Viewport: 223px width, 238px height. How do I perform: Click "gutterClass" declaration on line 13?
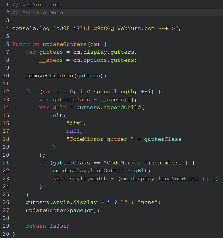point(71,100)
